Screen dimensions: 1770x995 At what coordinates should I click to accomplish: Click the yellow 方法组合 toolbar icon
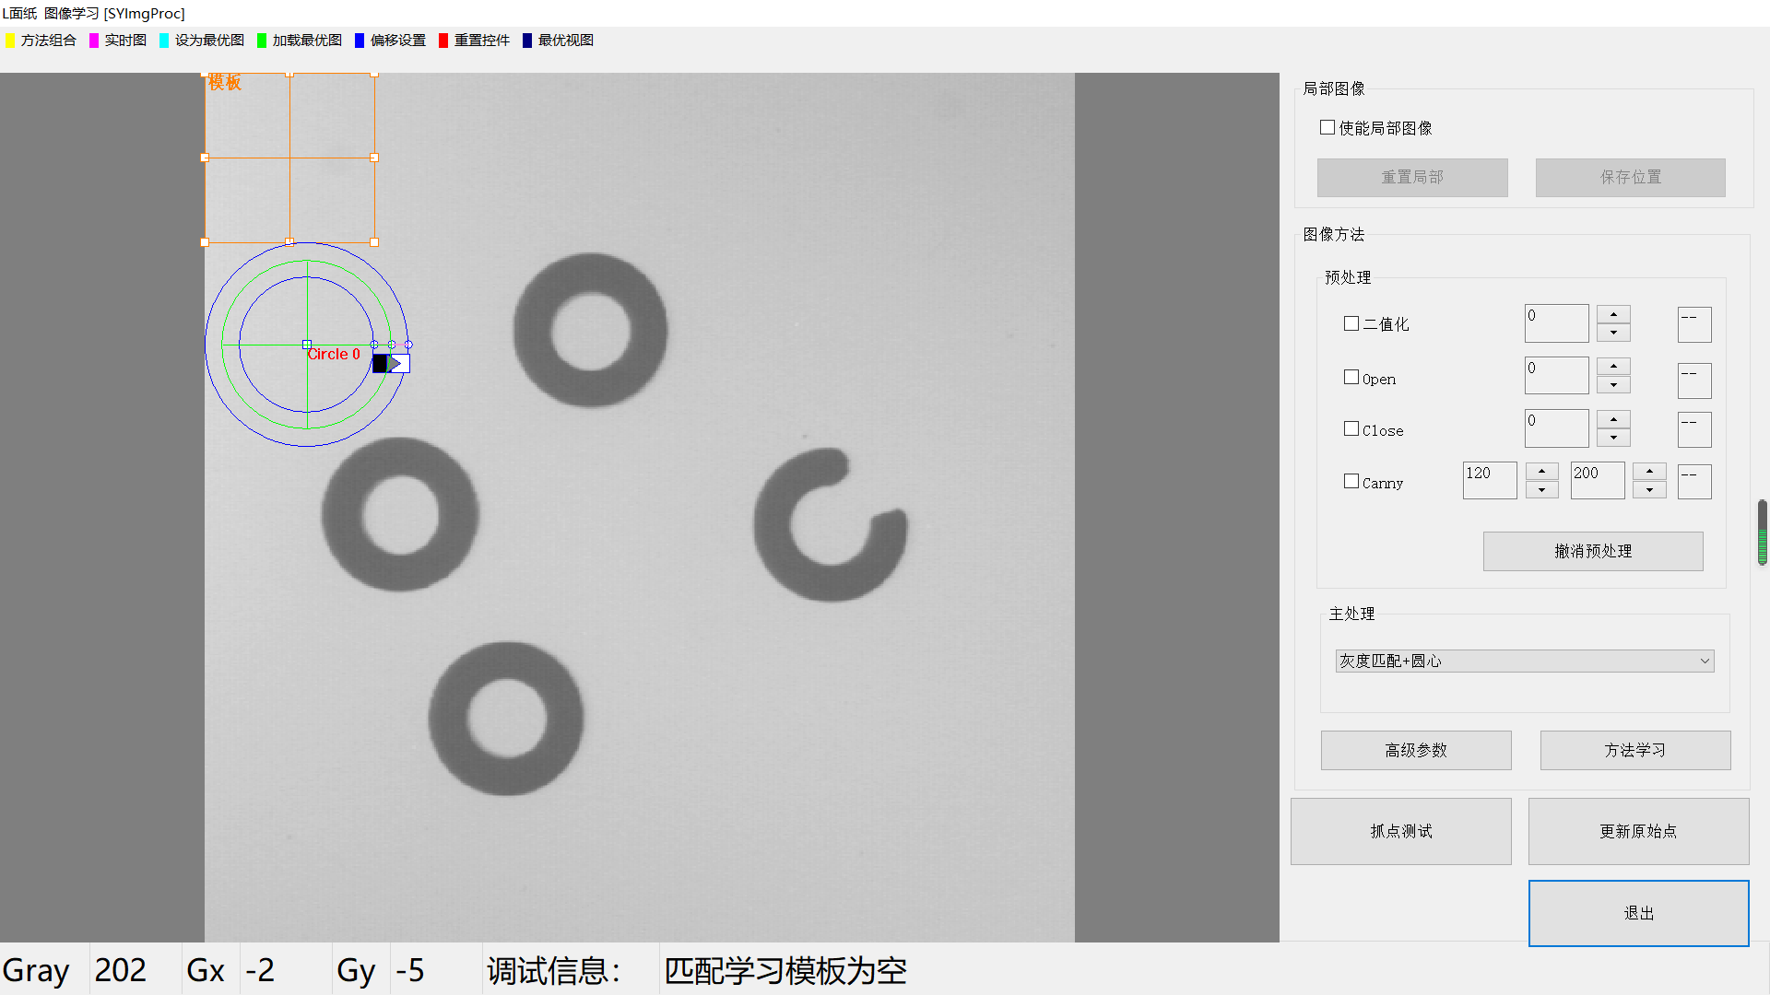10,41
